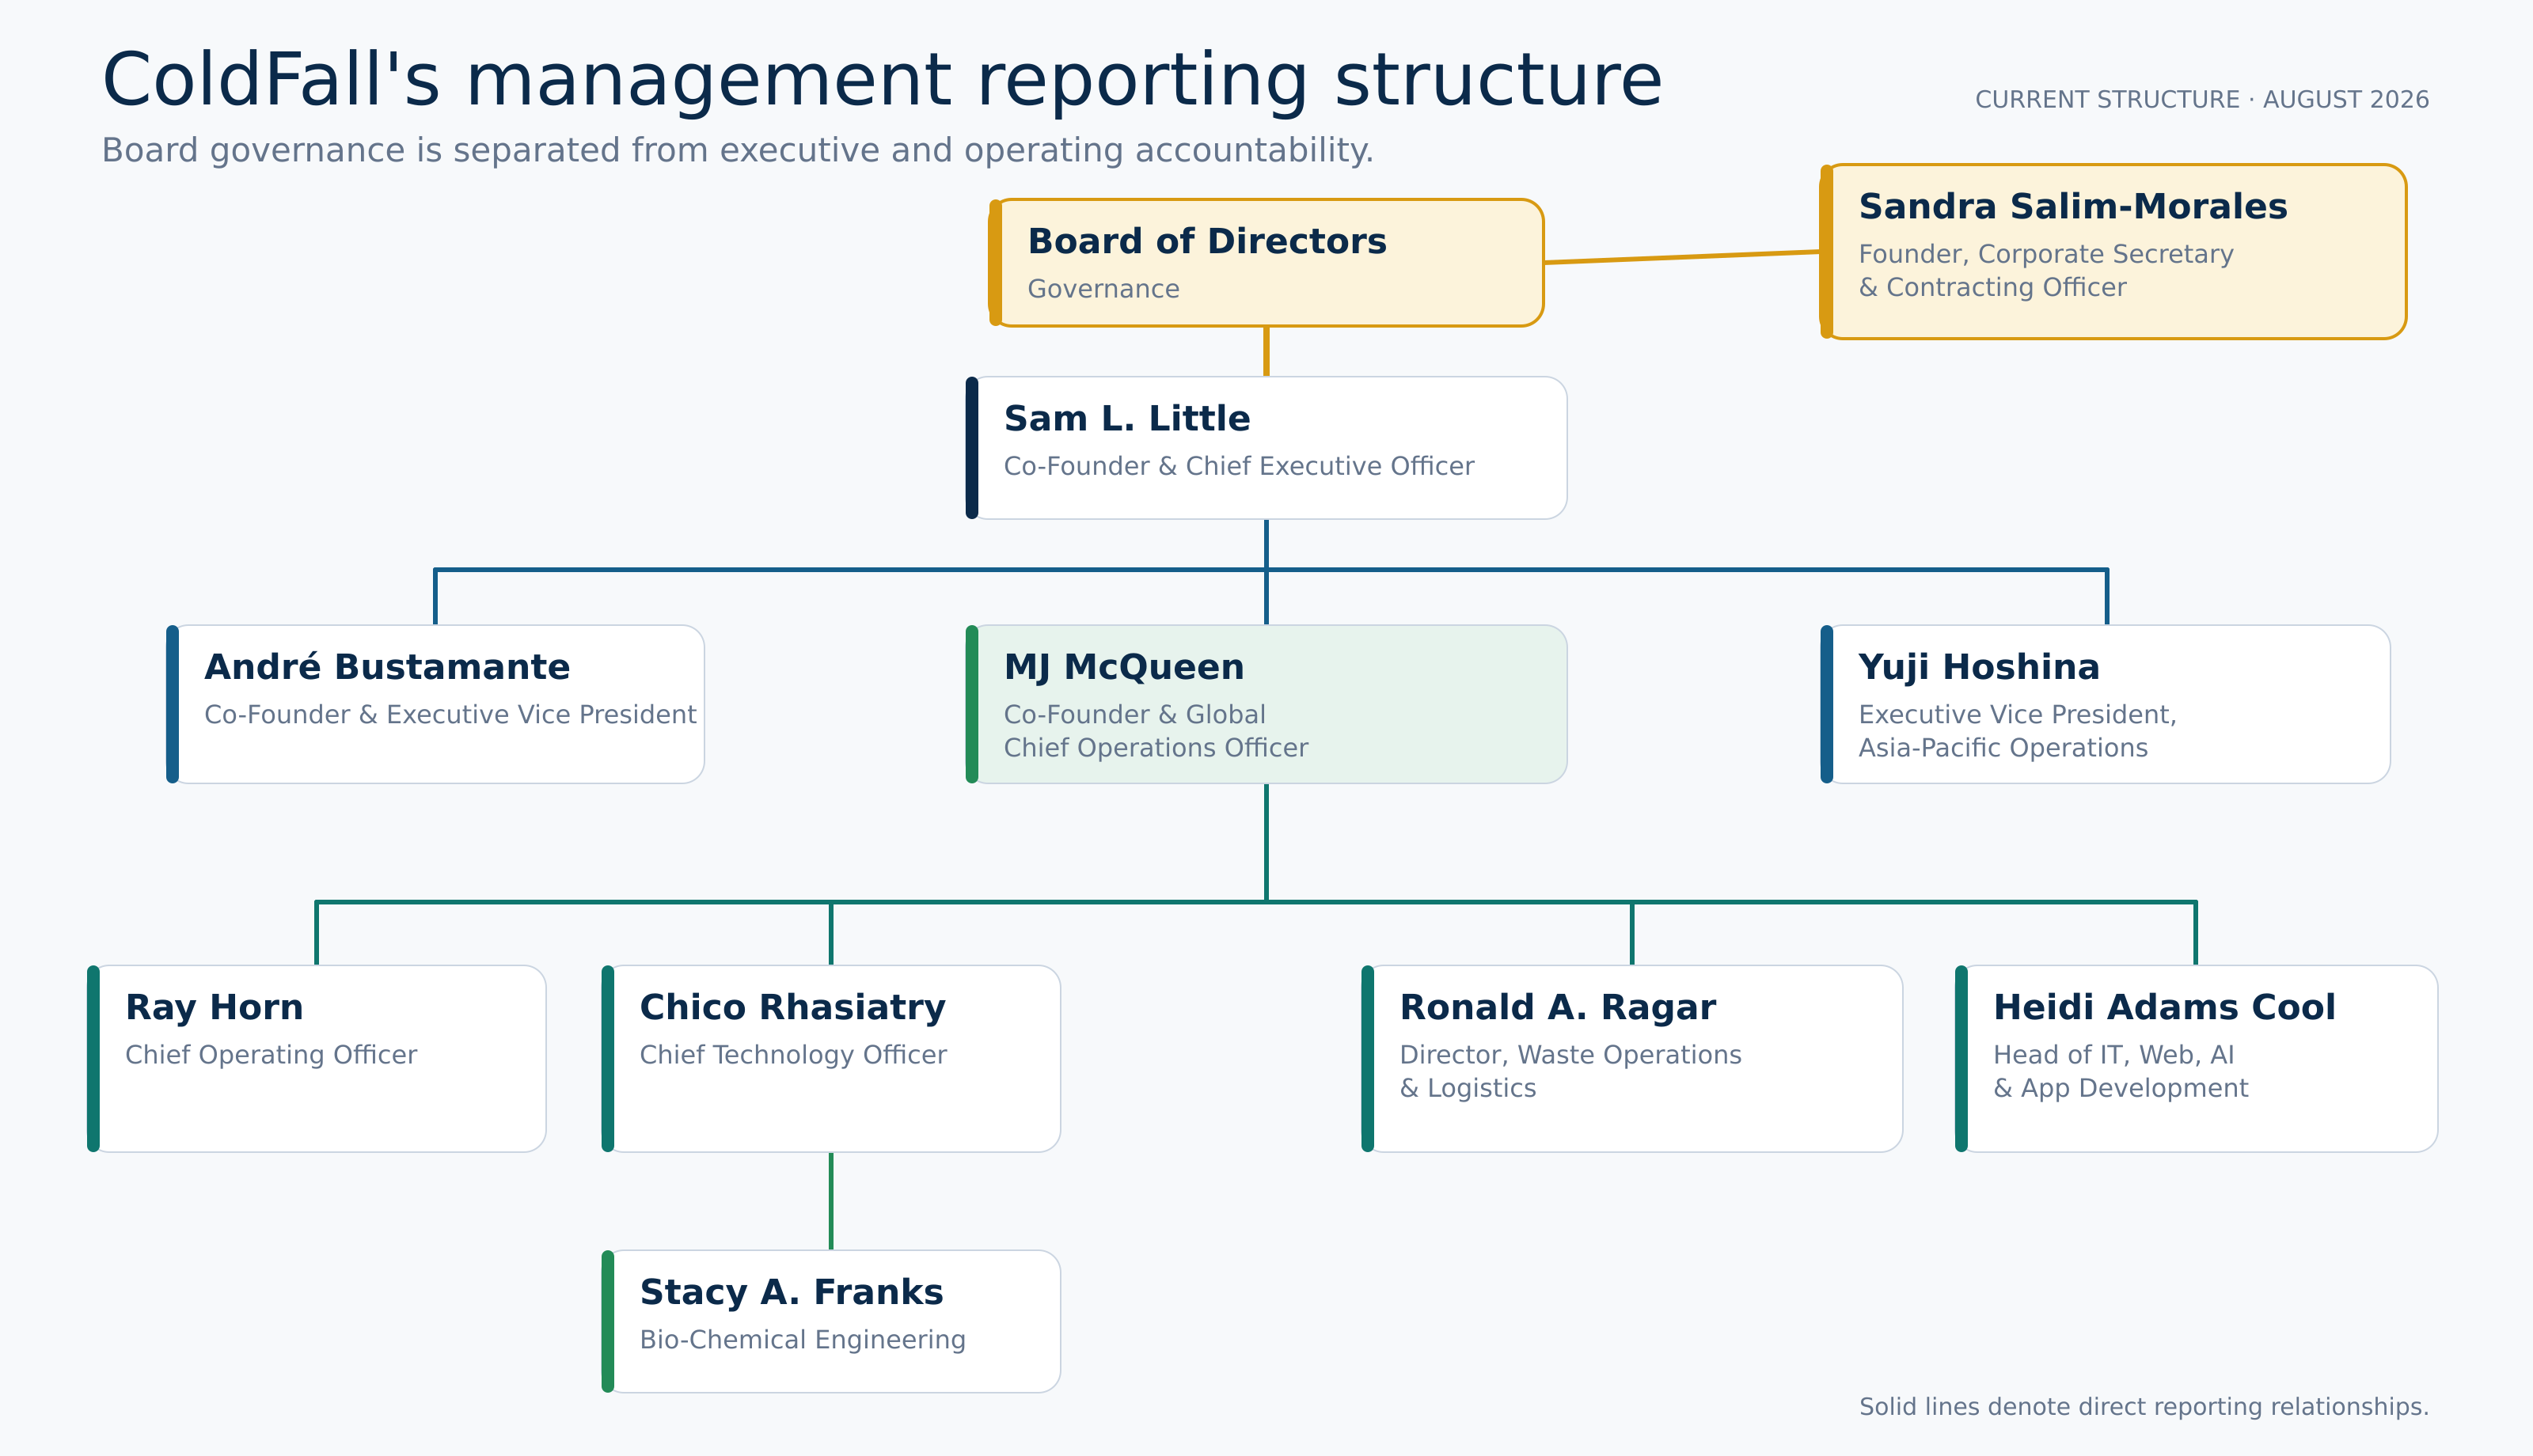Screen dimensions: 2533x1456
Task: Click the title 'ColdFall's management reporting structure'
Action: (883, 80)
